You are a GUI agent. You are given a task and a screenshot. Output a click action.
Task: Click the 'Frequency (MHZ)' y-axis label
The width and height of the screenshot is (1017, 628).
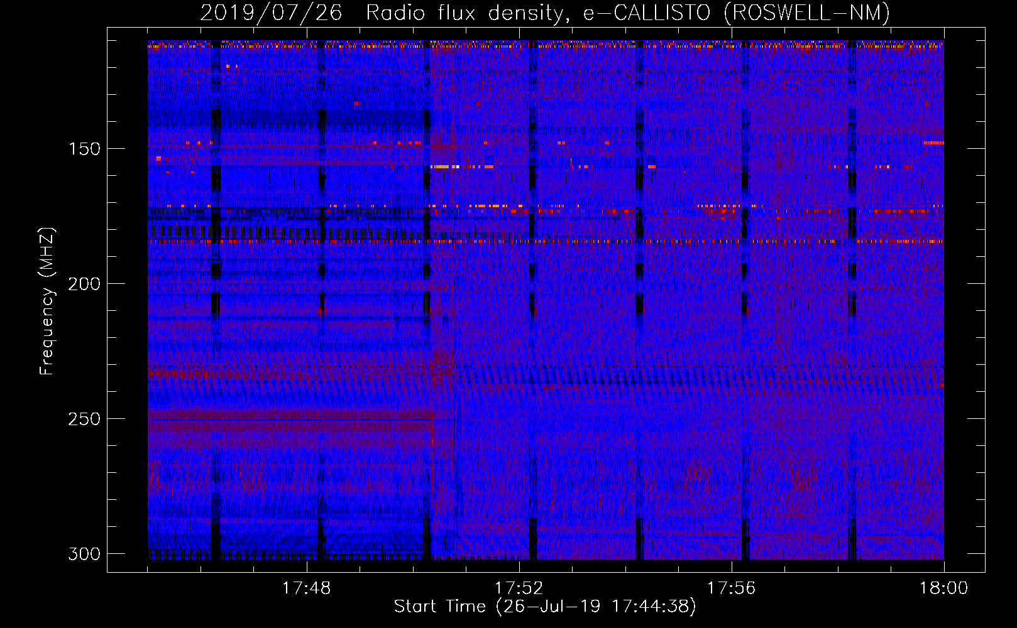(x=47, y=301)
